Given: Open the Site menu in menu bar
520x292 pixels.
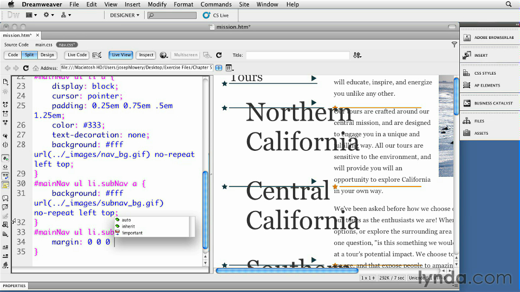Looking at the screenshot, I should pyautogui.click(x=244, y=4).
